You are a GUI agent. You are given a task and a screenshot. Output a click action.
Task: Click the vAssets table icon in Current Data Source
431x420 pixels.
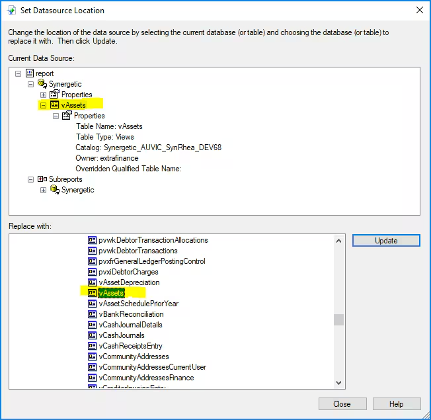[54, 105]
